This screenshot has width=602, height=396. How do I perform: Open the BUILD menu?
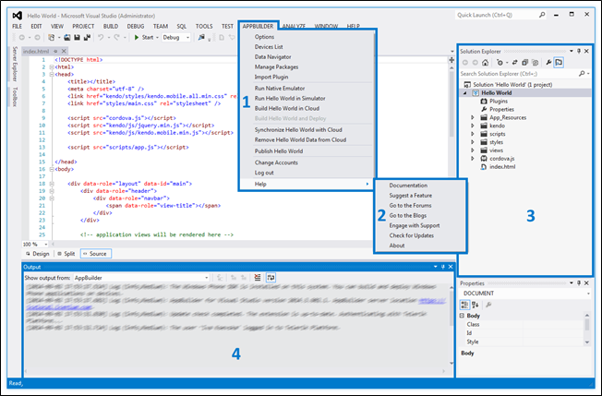(111, 26)
